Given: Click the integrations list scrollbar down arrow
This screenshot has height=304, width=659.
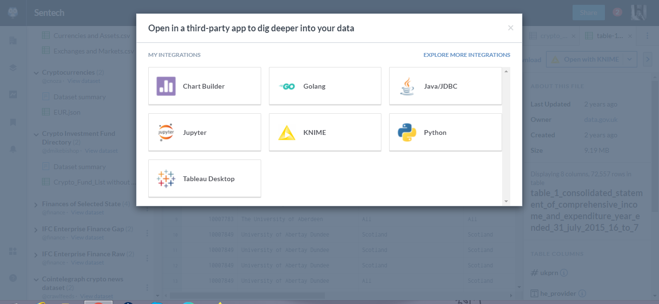Looking at the screenshot, I should click(506, 201).
